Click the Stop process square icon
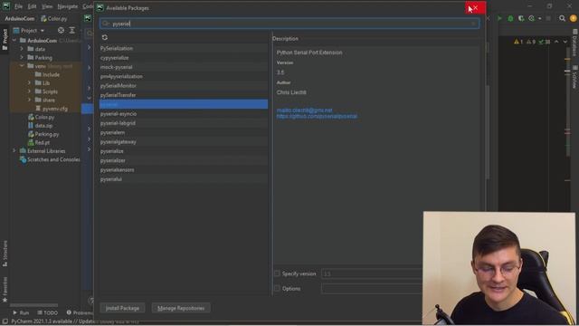The height and width of the screenshot is (326, 579). [548, 18]
